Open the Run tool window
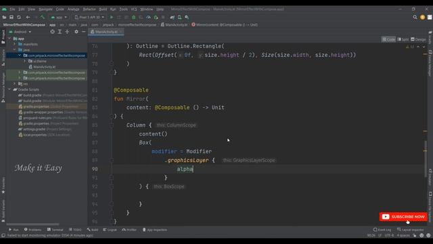The image size is (433, 244). pyautogui.click(x=14, y=230)
